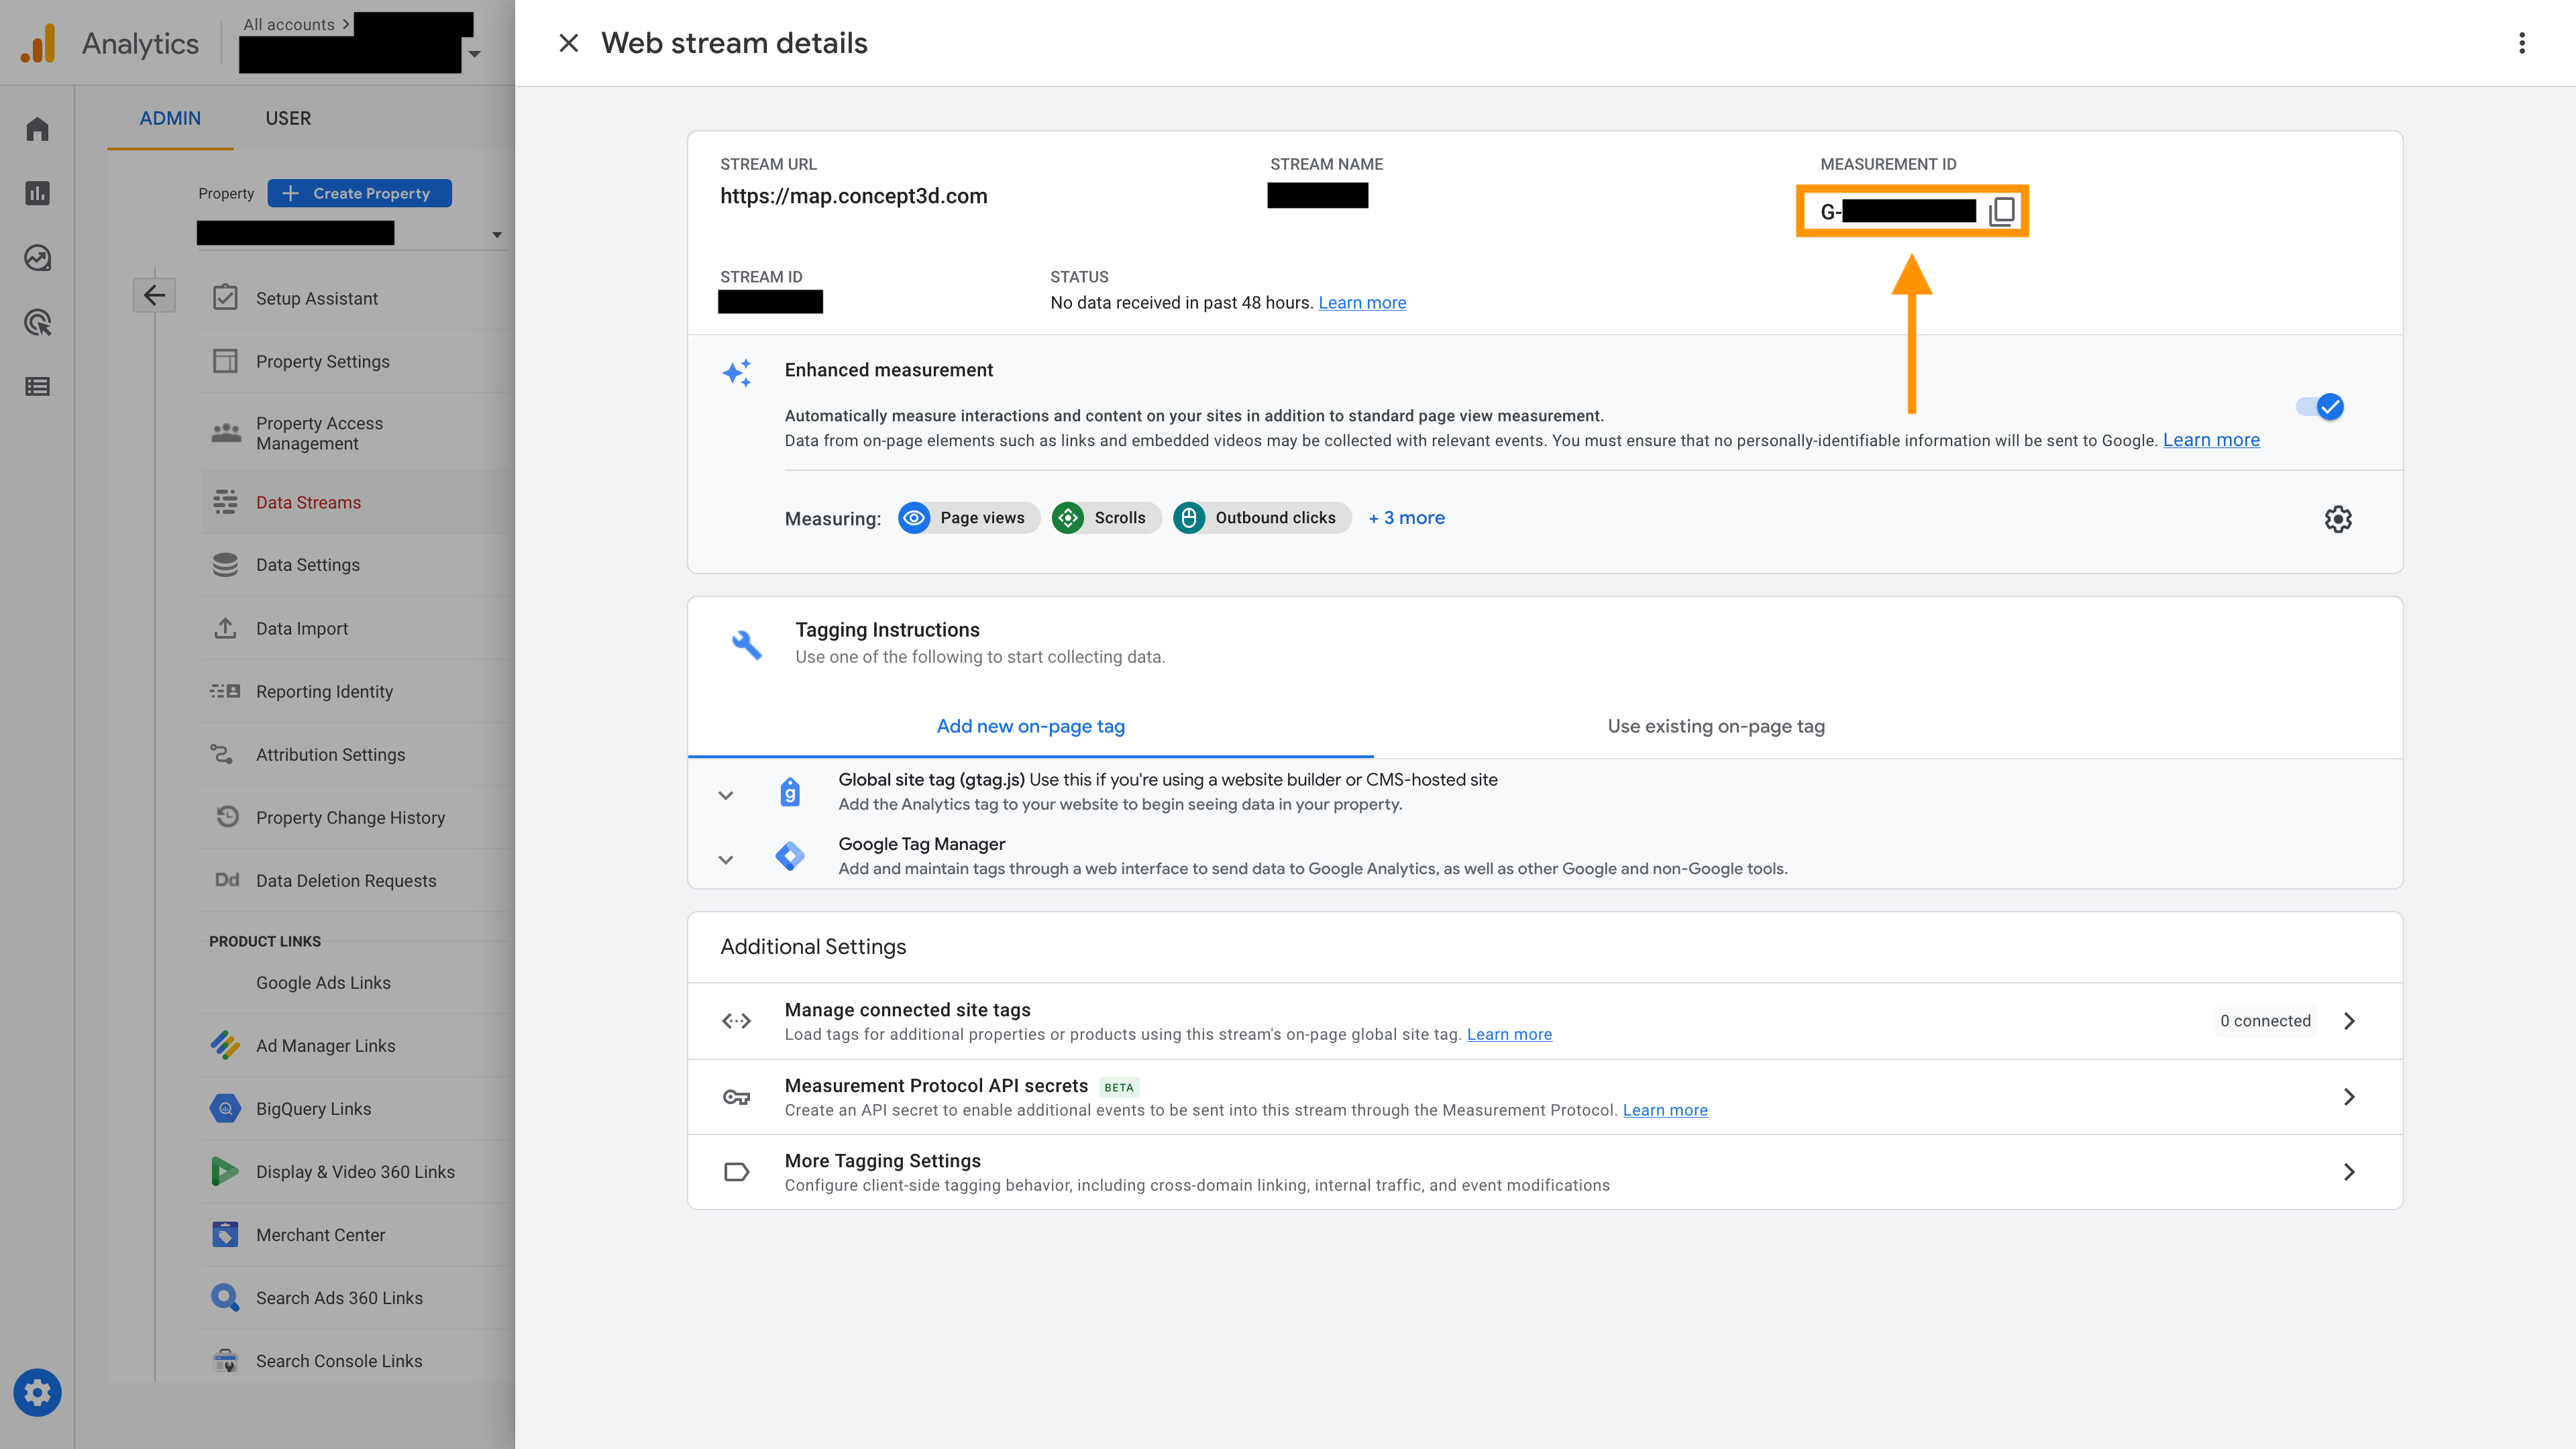The image size is (2576, 1449).
Task: Switch to the USER tab
Action: (x=288, y=118)
